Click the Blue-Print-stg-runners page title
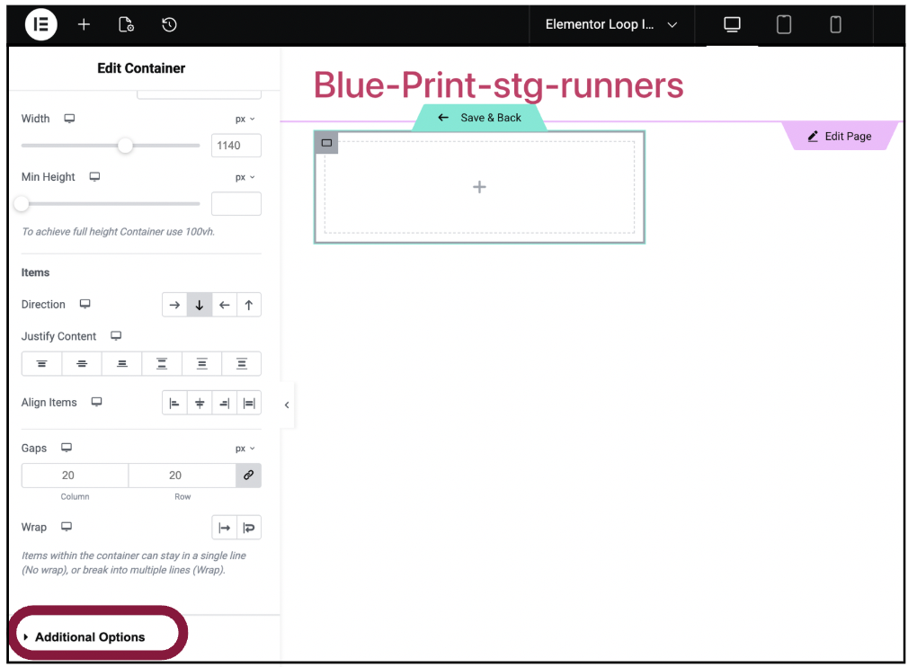908x667 pixels. [499, 85]
